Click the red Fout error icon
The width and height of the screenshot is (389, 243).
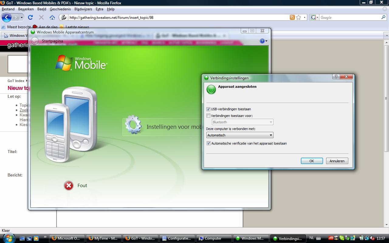point(69,186)
